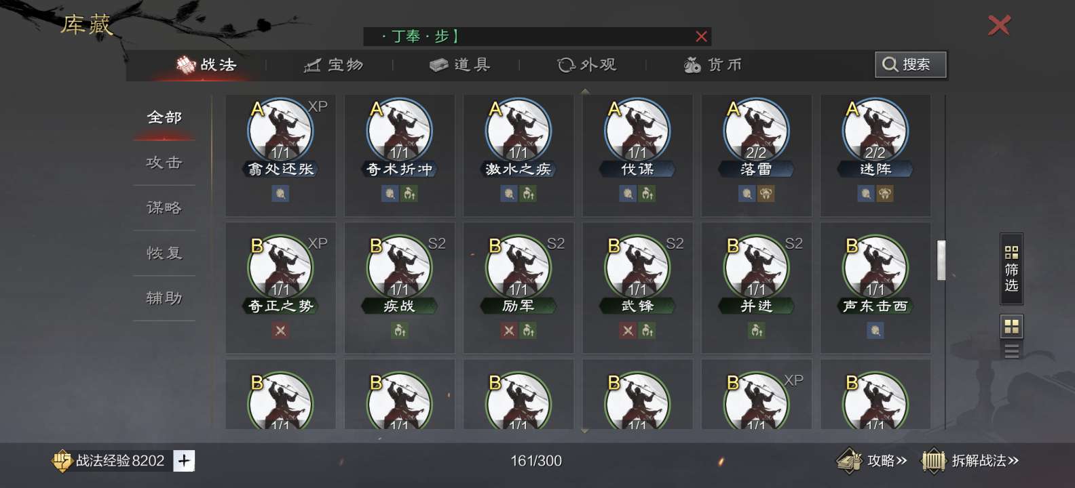Viewport: 1075px width, 488px height.
Task: Switch to grid view layout
Action: pos(1011,327)
